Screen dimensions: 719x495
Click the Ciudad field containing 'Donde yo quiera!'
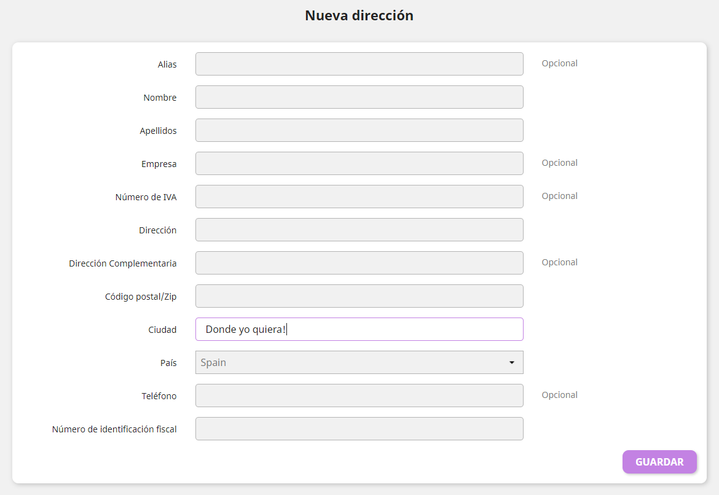(x=359, y=329)
